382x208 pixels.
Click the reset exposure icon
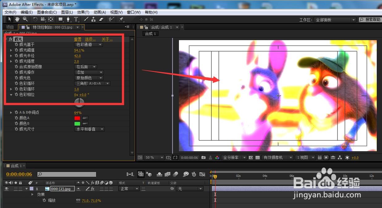click(x=347, y=157)
